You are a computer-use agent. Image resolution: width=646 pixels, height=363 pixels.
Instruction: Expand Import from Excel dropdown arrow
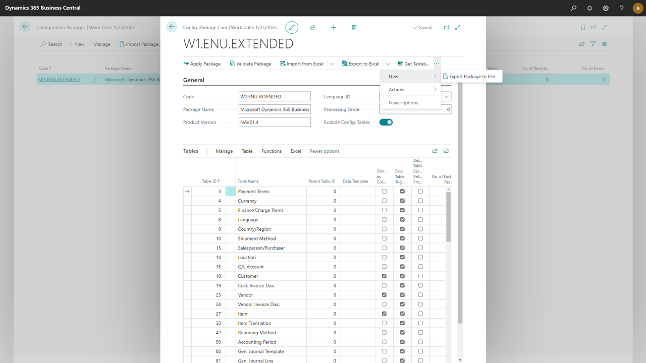(x=332, y=64)
